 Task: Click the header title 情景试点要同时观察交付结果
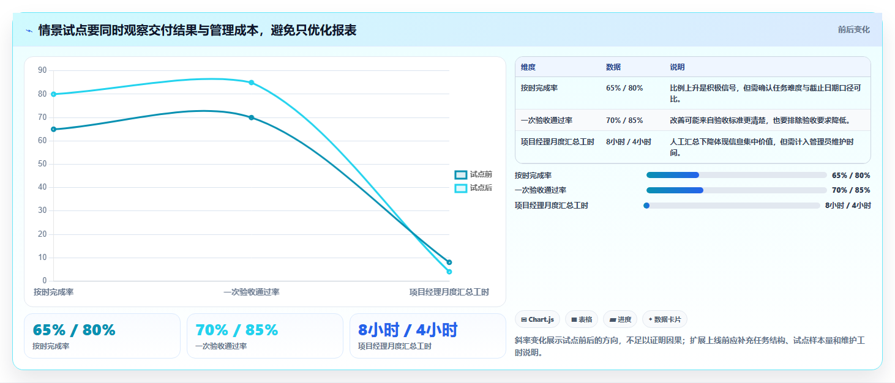[x=197, y=31]
